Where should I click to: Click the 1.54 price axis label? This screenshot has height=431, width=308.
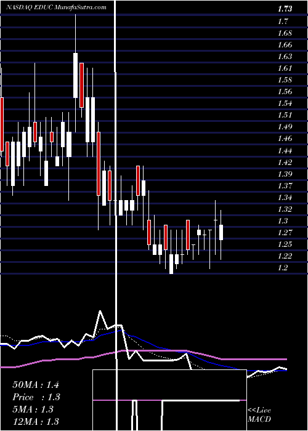point(285,103)
